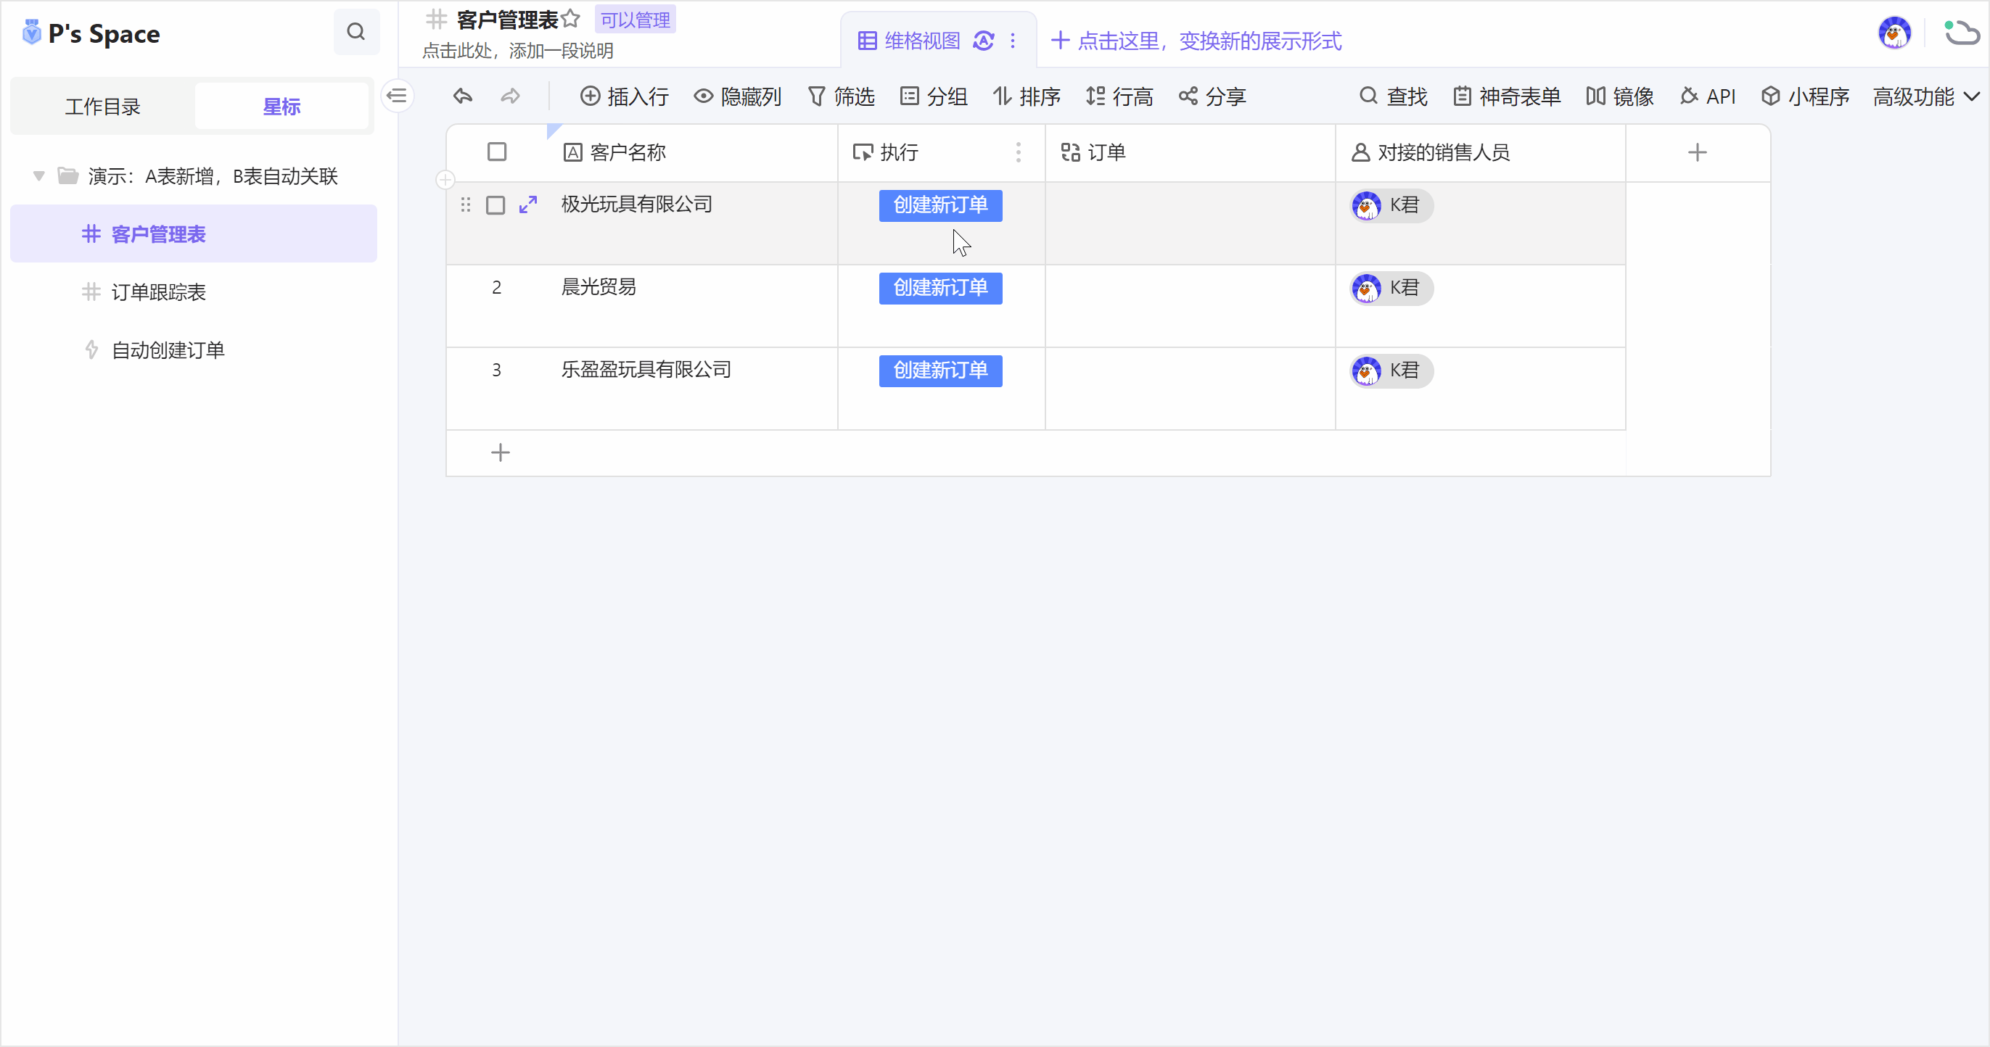This screenshot has width=1990, height=1047.
Task: Click the undo arrow icon
Action: (x=462, y=96)
